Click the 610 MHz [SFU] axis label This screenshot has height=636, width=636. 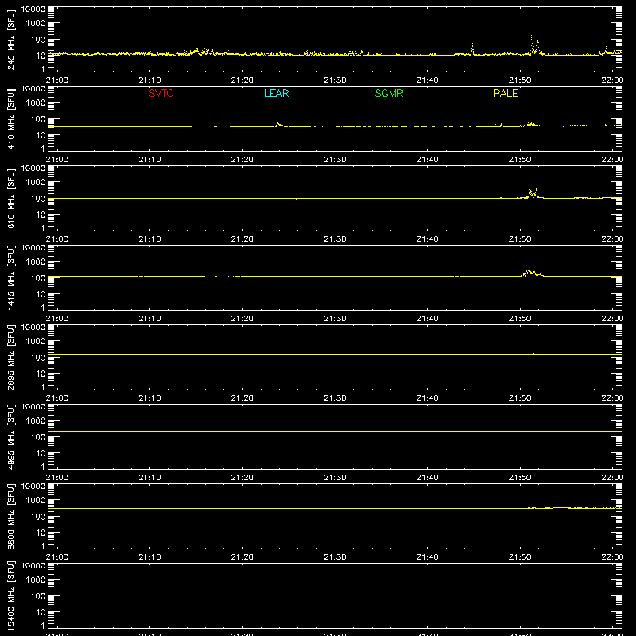point(10,198)
